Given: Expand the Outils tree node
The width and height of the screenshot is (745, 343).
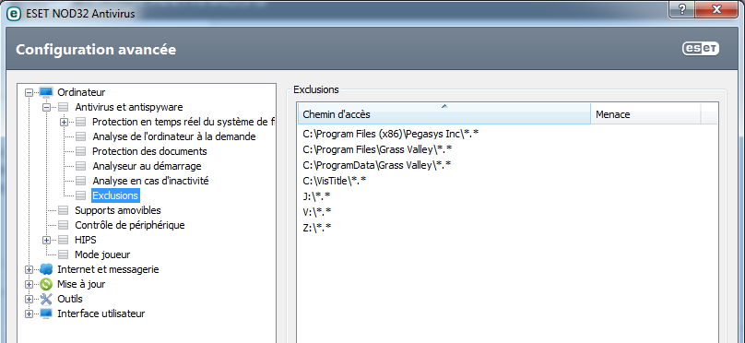Looking at the screenshot, I should tap(29, 299).
